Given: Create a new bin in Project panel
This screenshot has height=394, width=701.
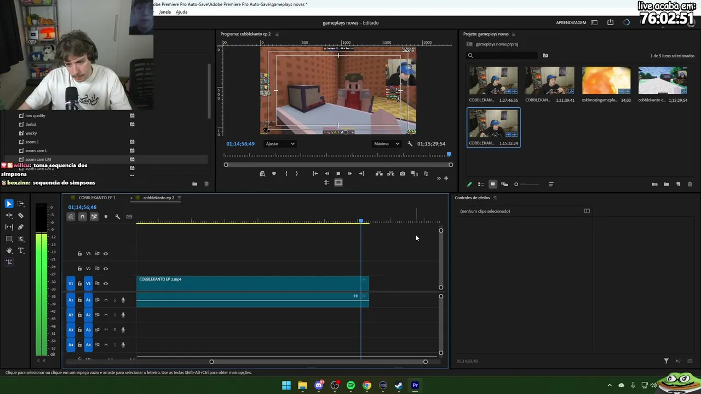Looking at the screenshot, I should pyautogui.click(x=666, y=184).
